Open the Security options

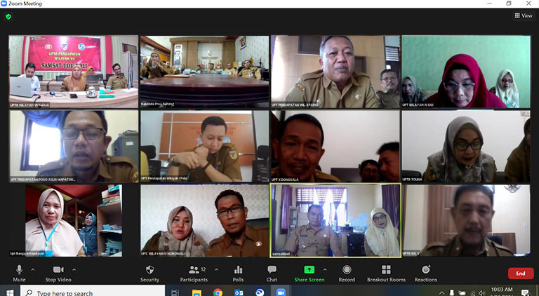coord(149,272)
